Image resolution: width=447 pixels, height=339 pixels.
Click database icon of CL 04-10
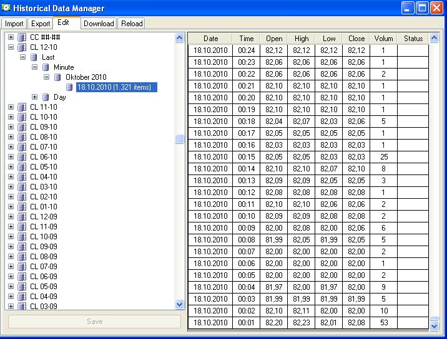click(x=22, y=177)
